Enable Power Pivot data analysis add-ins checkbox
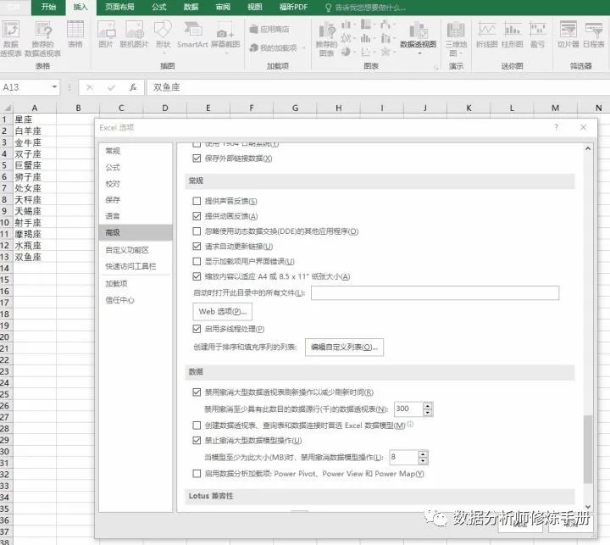 [x=197, y=474]
